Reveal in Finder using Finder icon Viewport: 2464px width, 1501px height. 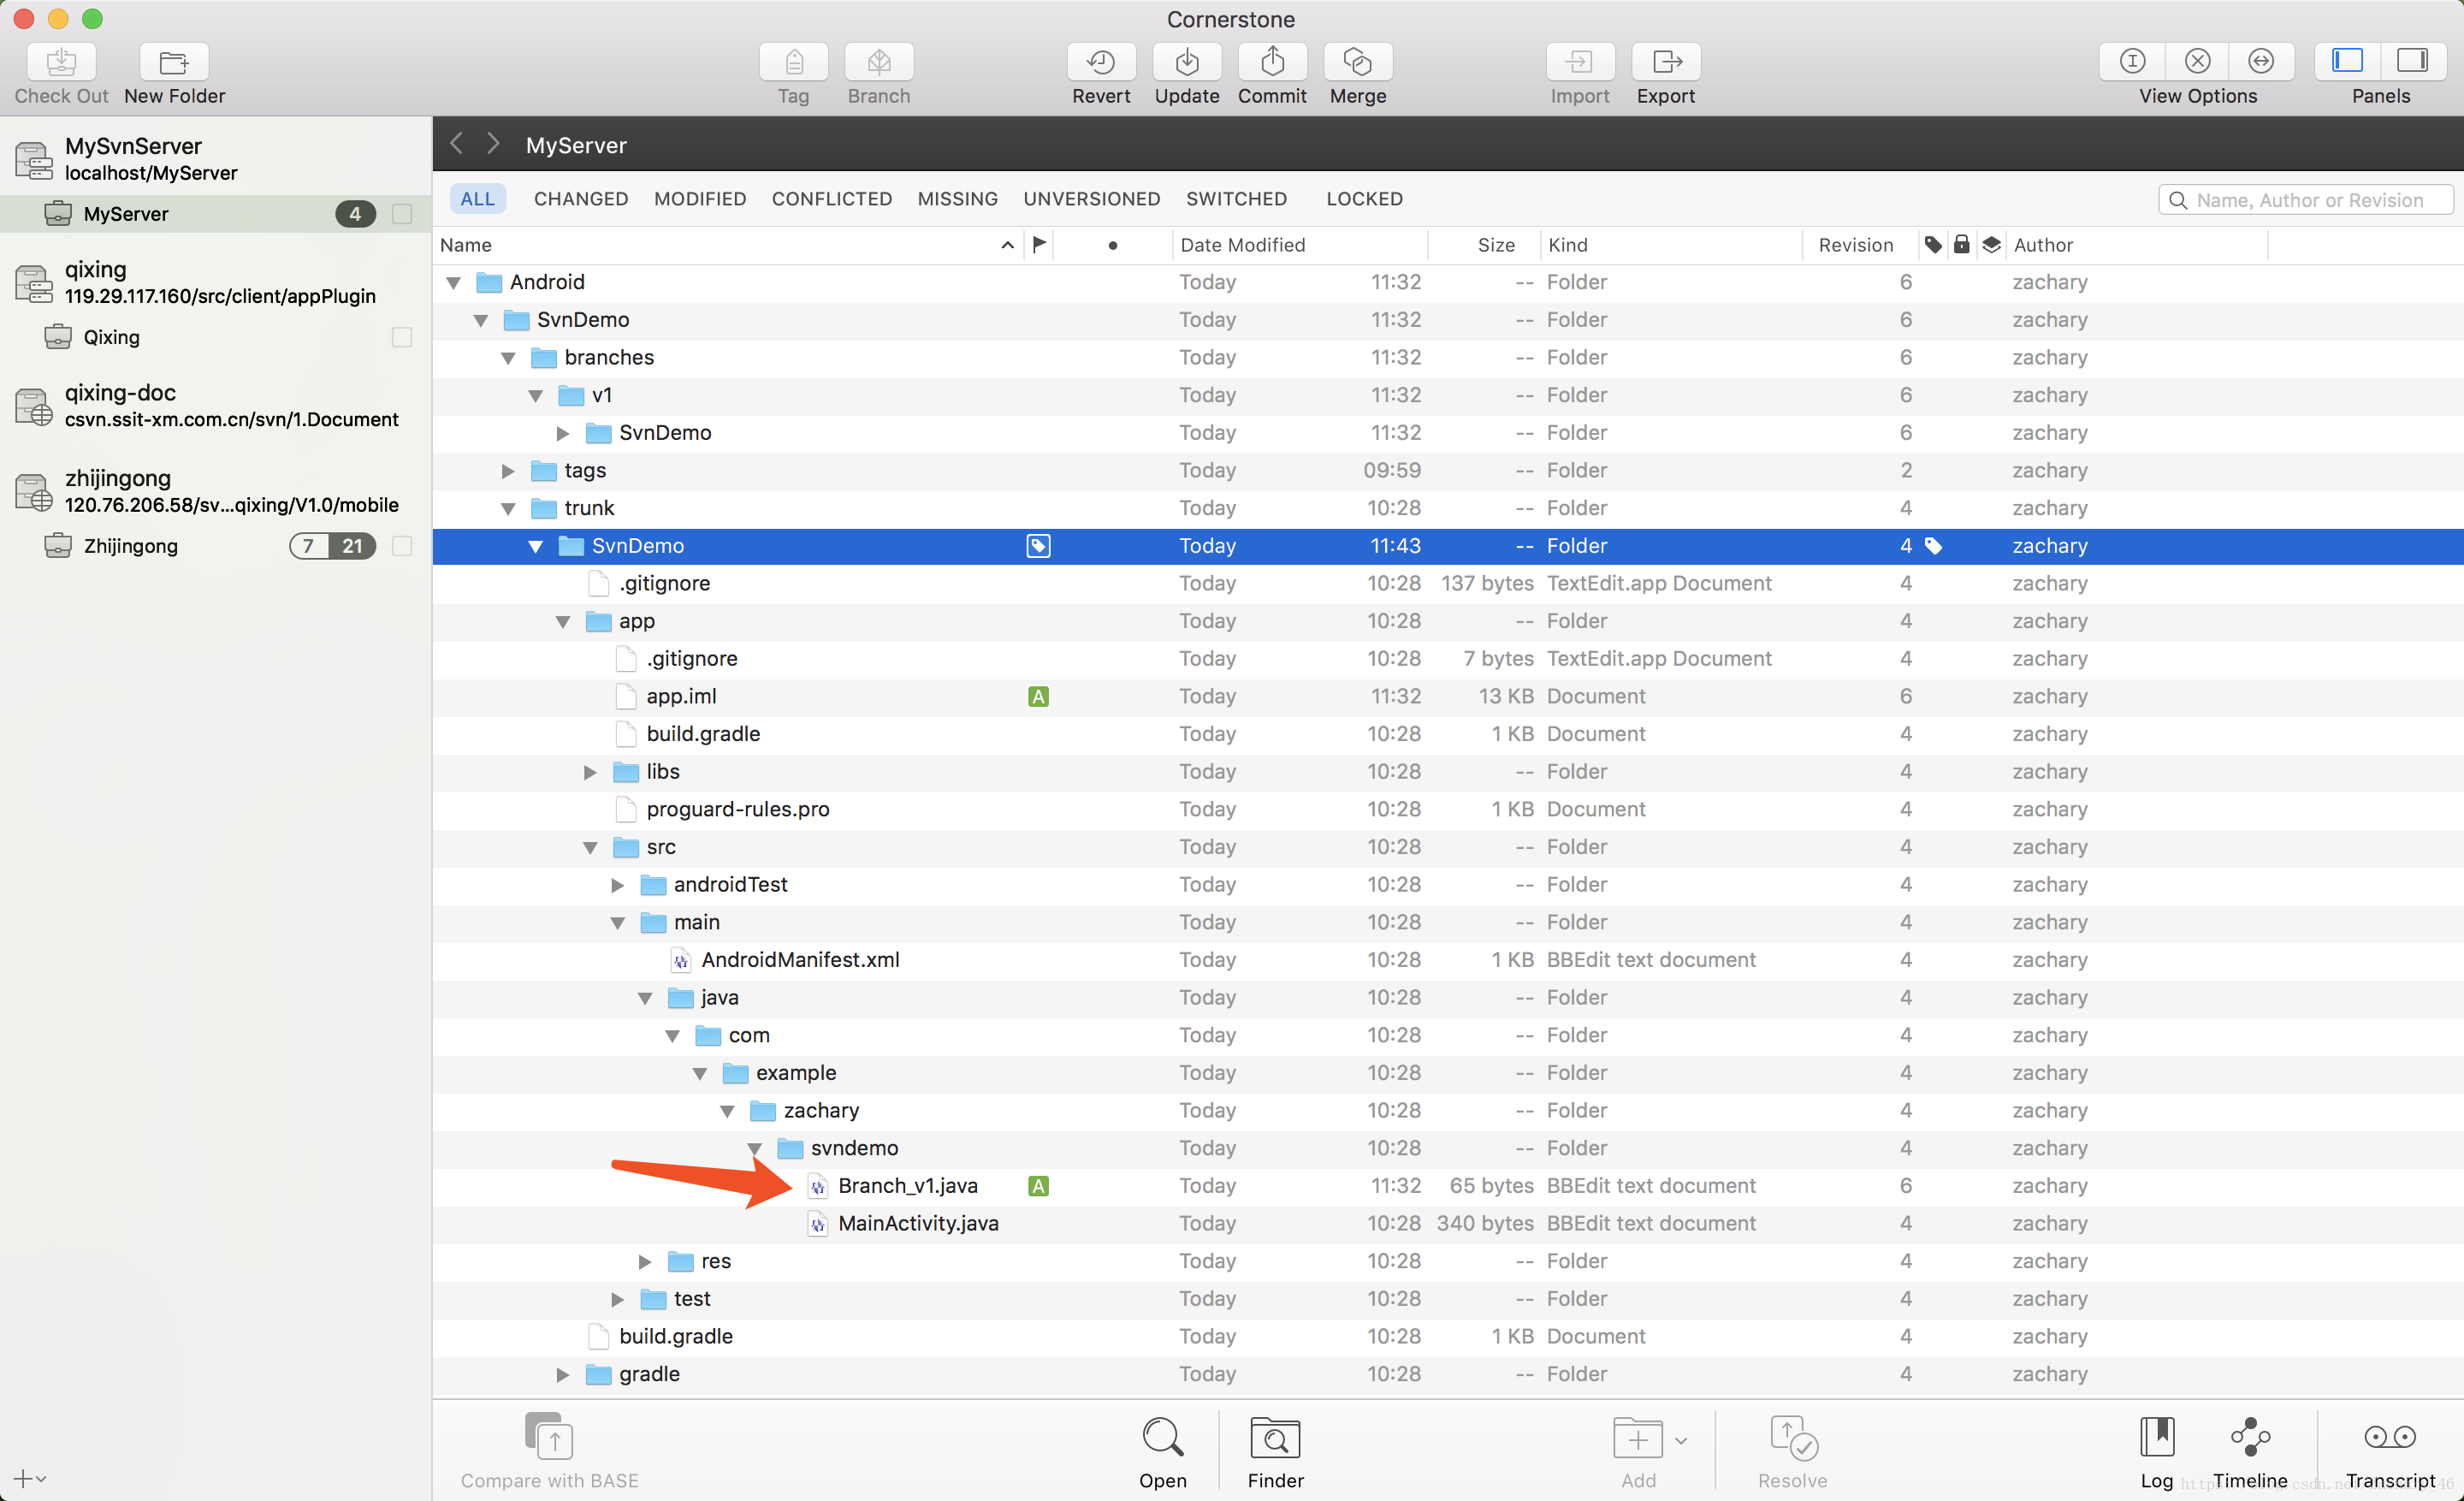coord(1275,1438)
